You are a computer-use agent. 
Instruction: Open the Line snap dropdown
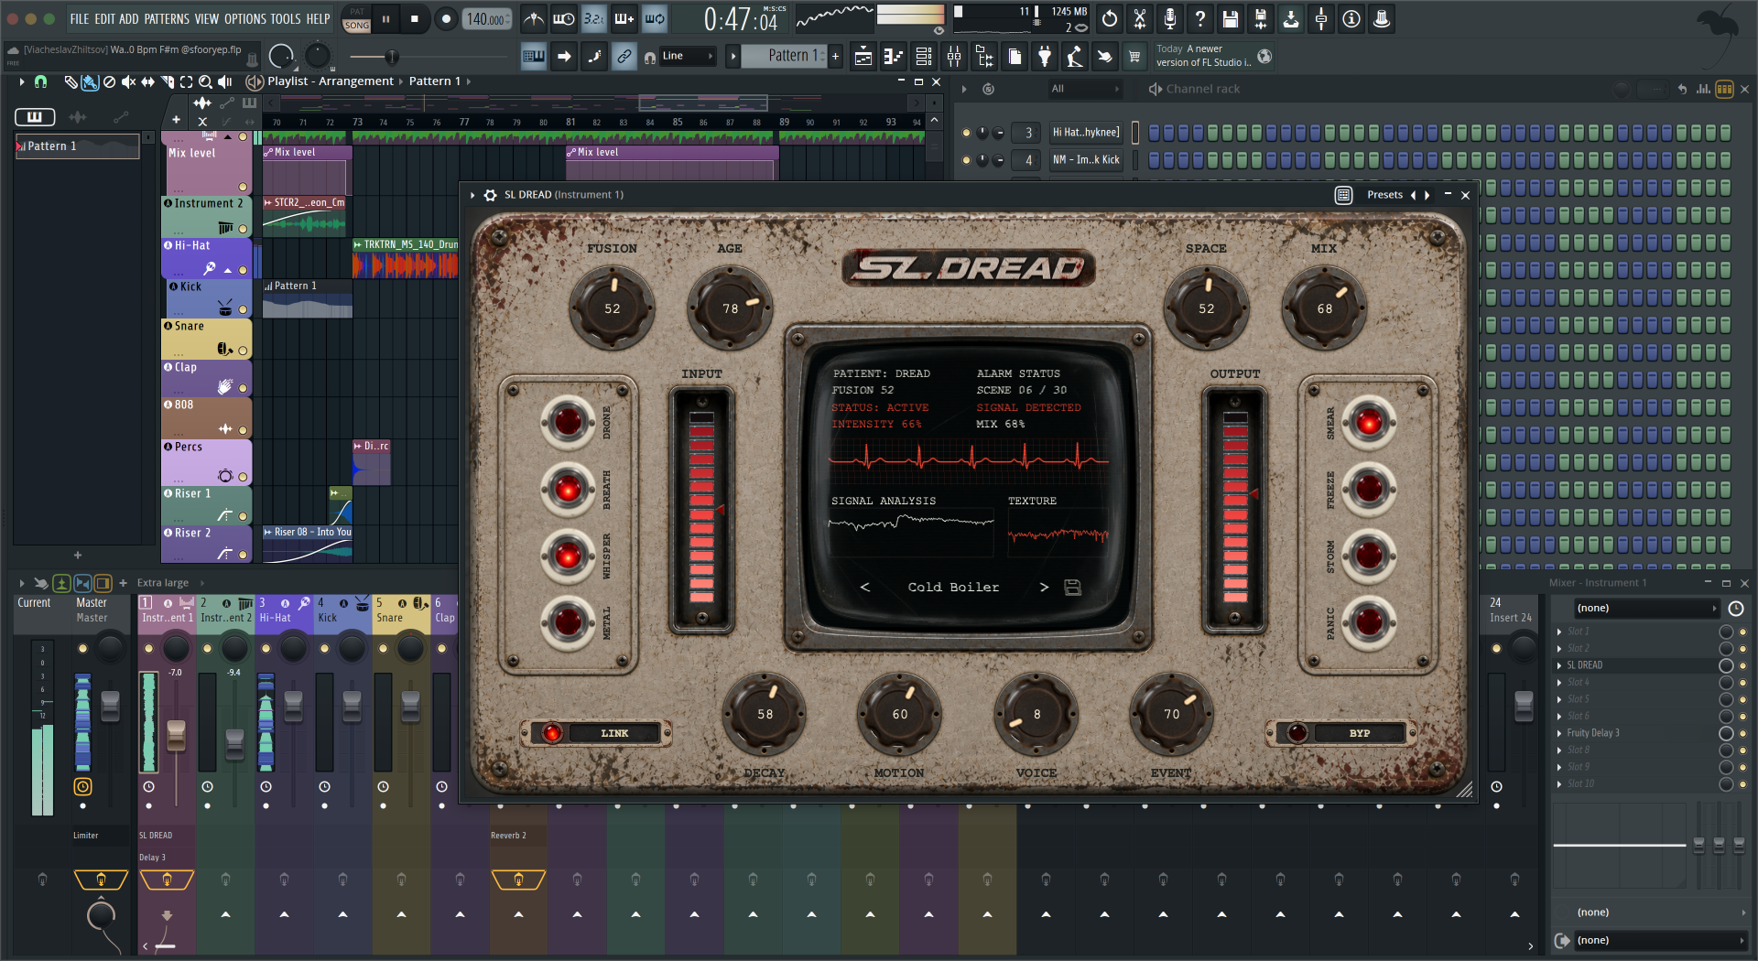[x=687, y=57]
